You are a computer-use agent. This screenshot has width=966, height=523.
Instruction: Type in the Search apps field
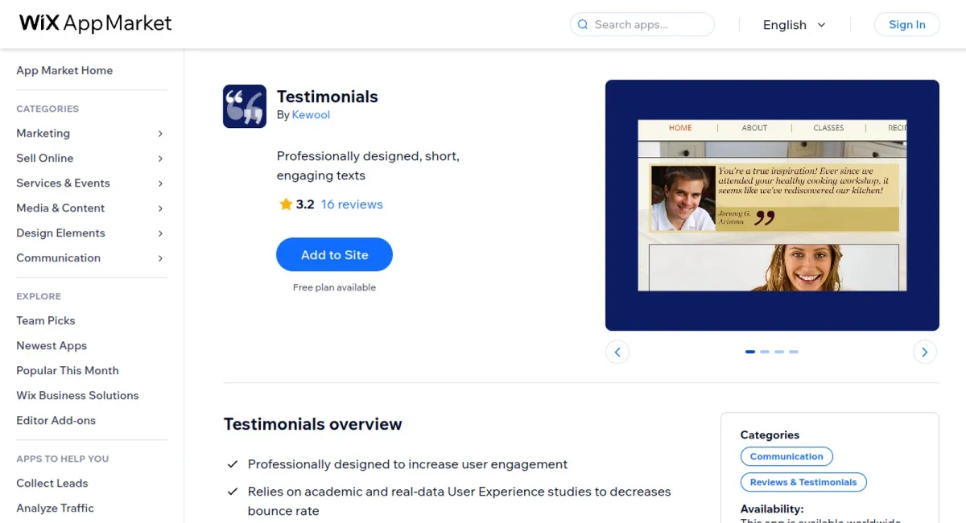point(648,25)
